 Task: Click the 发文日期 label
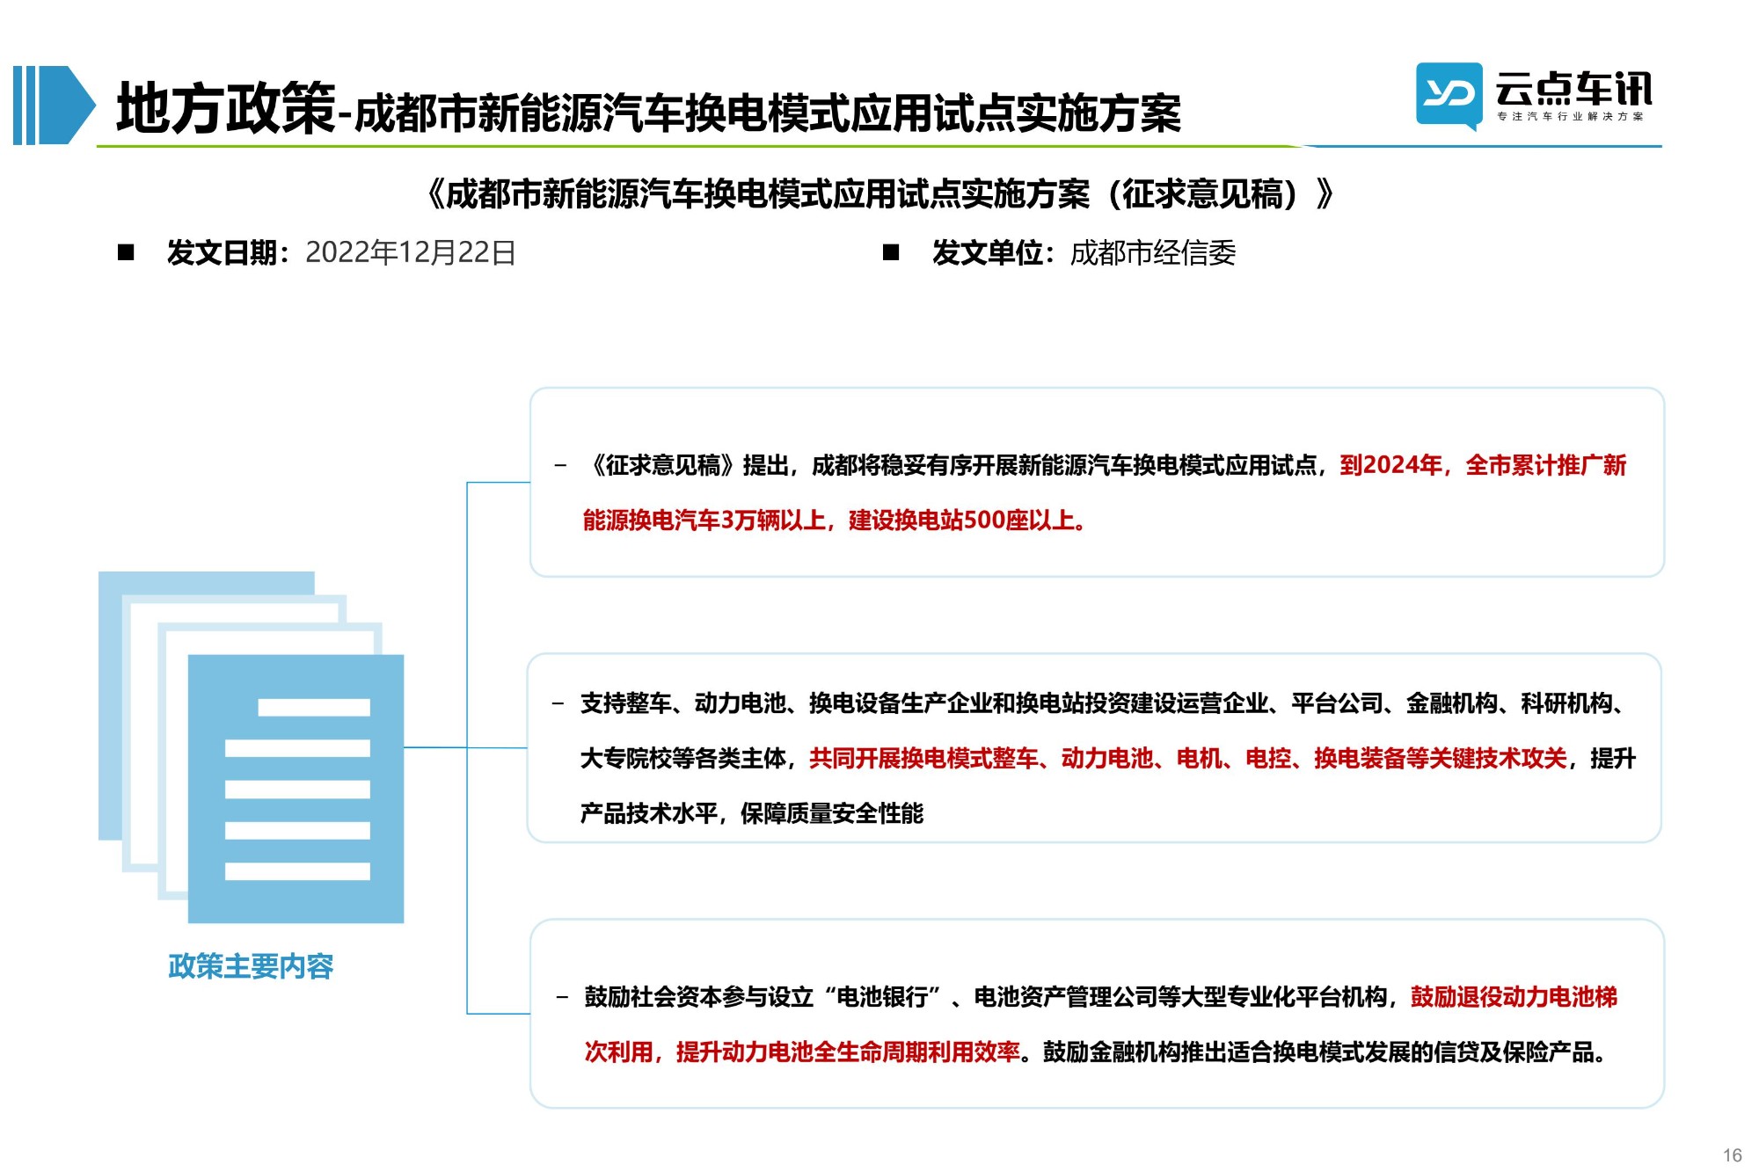click(228, 253)
